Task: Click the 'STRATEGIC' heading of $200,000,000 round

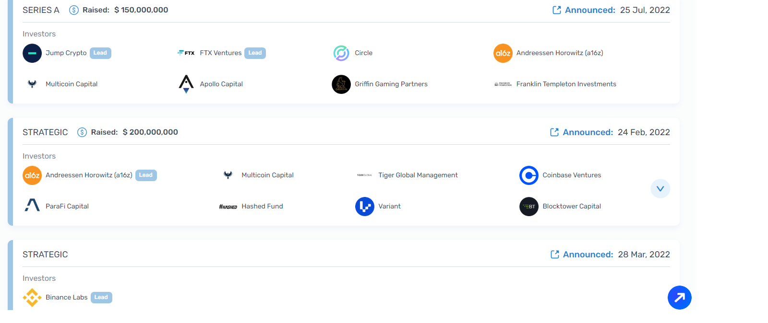Action: [x=45, y=132]
